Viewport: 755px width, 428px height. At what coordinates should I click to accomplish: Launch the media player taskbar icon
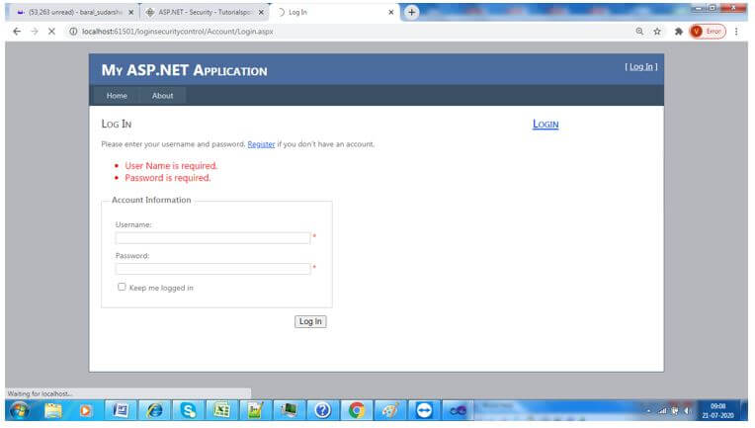pos(86,410)
